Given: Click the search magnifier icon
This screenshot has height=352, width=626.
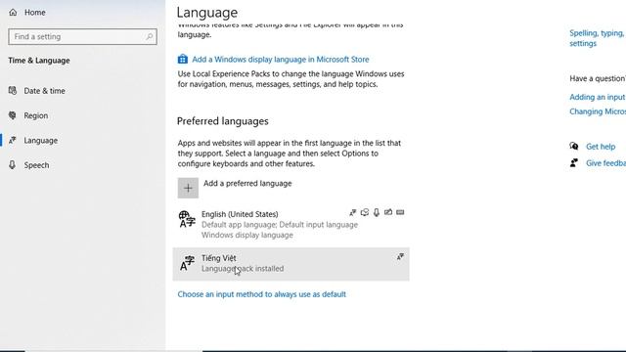Looking at the screenshot, I should 150,37.
